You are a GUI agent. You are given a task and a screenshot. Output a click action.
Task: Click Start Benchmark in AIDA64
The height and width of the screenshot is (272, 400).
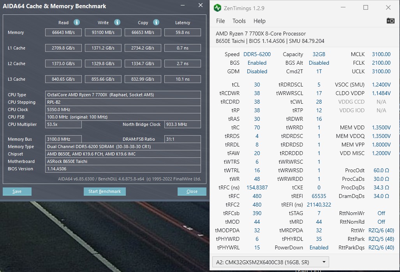(x=105, y=191)
